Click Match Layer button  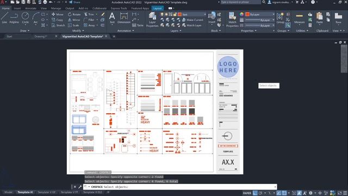192,26
